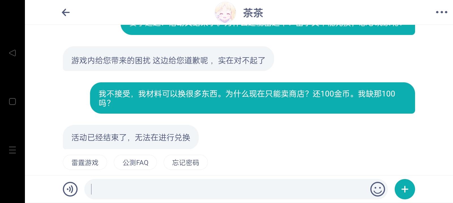This screenshot has width=453, height=203.
Task: Tap the sent message starting 我不接受
Action: pyautogui.click(x=253, y=98)
